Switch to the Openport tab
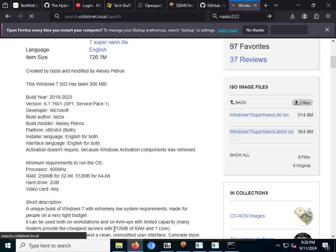The image size is (336, 252). [x=151, y=5]
